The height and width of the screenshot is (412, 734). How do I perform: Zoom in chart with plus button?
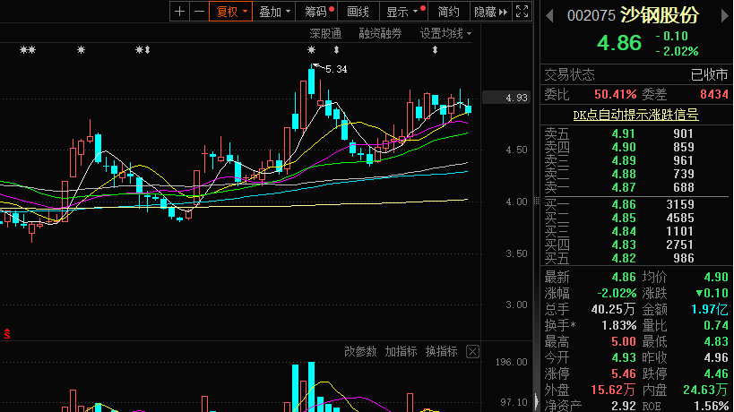point(179,12)
